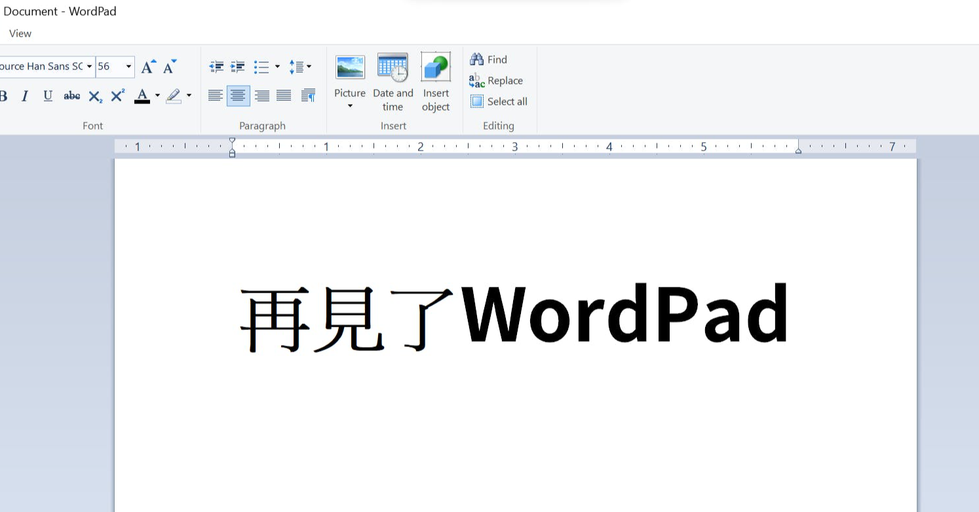Click the Find button

(x=489, y=60)
